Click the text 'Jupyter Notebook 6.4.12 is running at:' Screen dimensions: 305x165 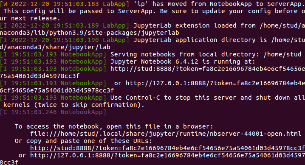pos(183,62)
